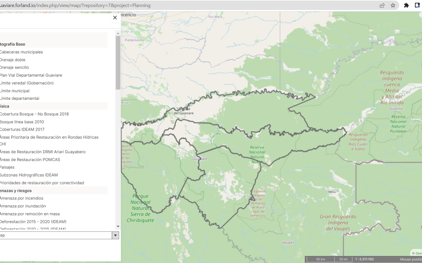Screen dimensions: 422x263
Task: Select the Límite veredal (Gobernación) layer
Action: [27, 83]
